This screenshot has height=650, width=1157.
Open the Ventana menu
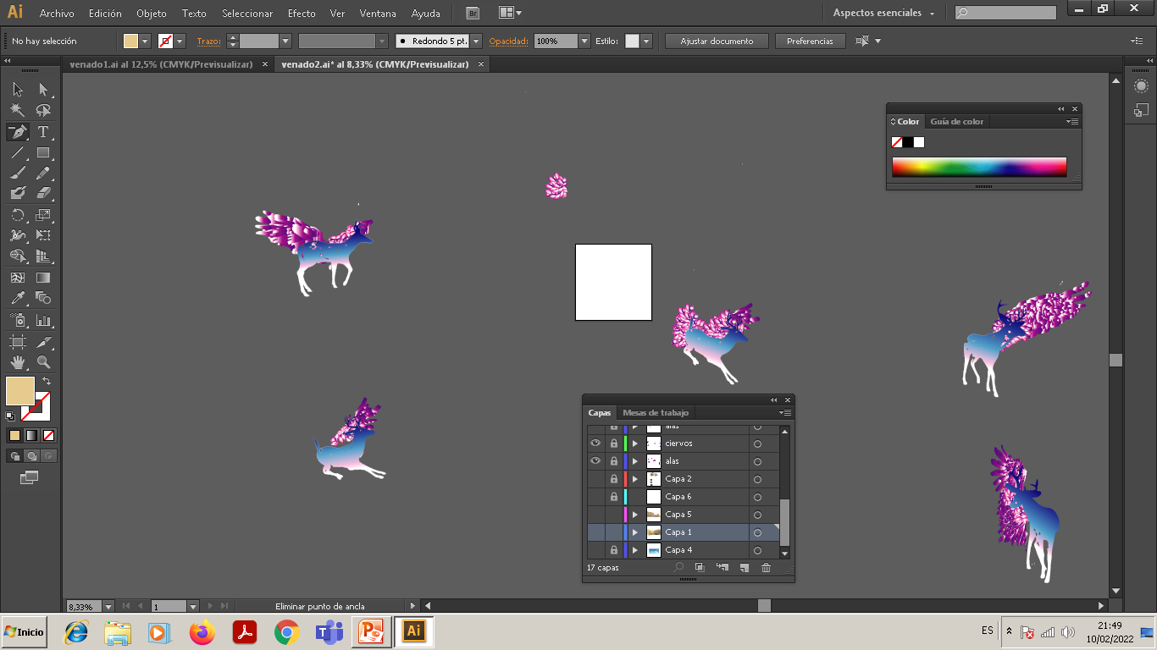[378, 14]
